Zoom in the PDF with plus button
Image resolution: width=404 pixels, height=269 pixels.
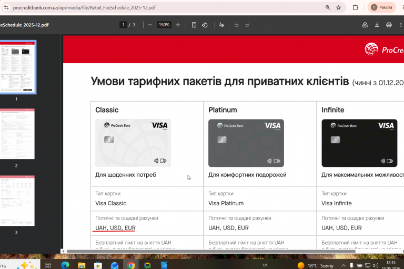[x=178, y=25]
